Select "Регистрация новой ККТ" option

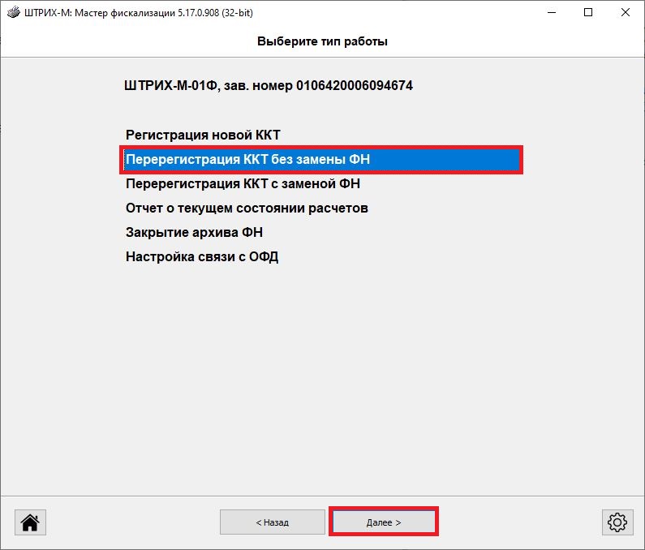[x=203, y=135]
